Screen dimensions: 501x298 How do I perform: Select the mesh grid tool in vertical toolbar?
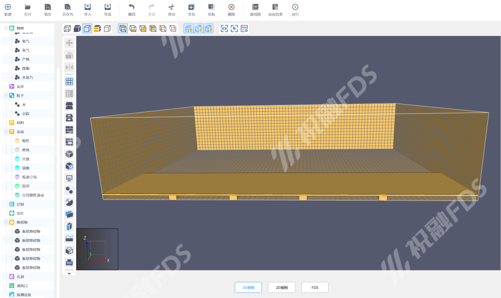click(69, 82)
